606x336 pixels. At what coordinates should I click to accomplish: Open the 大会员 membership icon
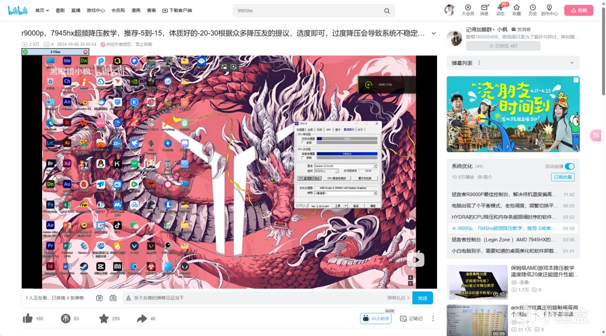[468, 10]
